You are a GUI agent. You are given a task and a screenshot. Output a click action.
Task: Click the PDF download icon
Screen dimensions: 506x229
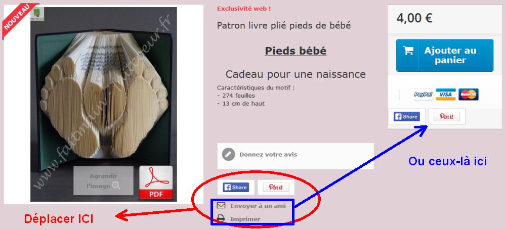[x=156, y=182]
